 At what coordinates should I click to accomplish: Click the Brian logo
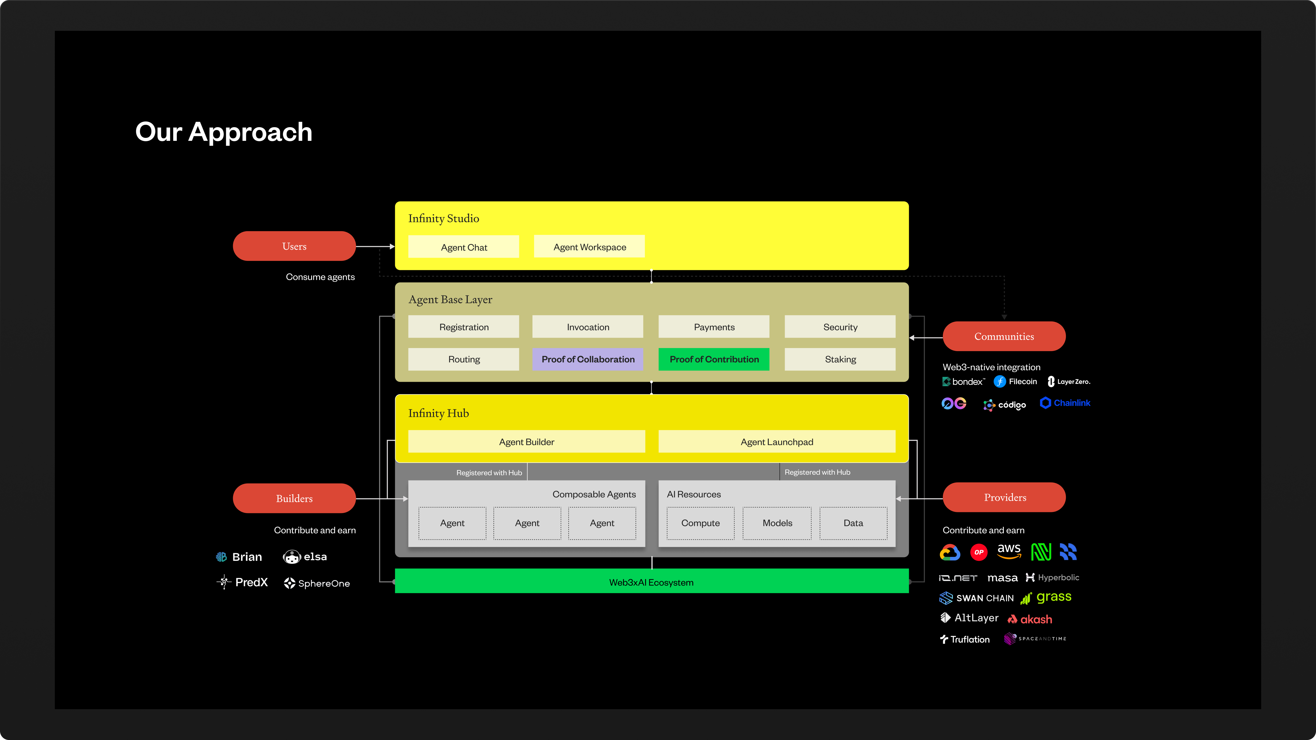click(239, 557)
